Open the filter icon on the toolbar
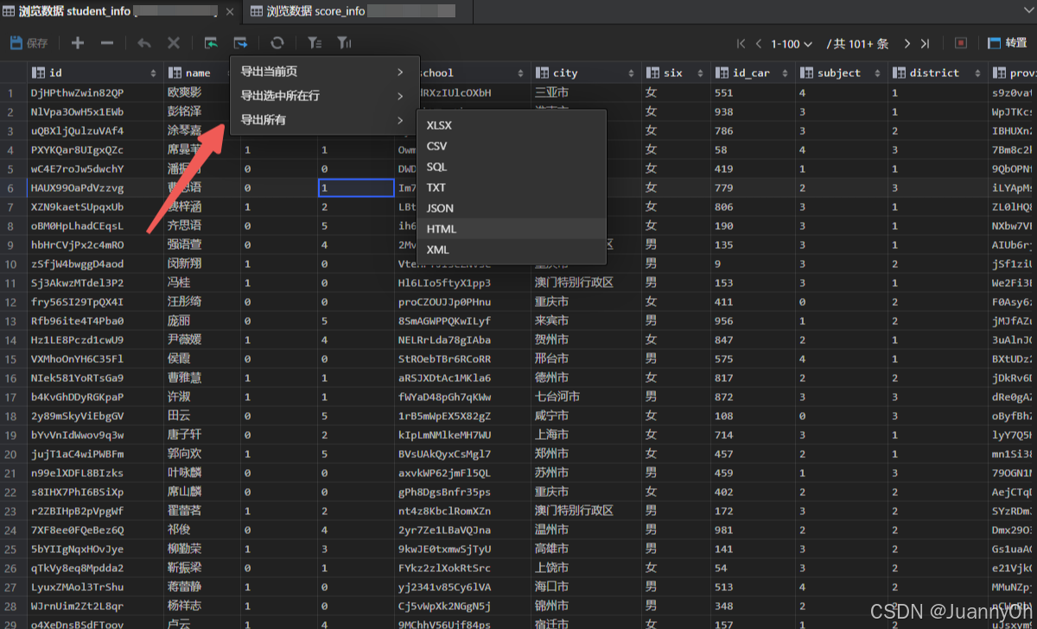This screenshot has width=1037, height=629. coord(314,42)
